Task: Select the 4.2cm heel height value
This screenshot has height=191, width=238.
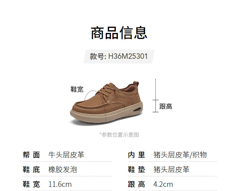Action: click(x=163, y=184)
